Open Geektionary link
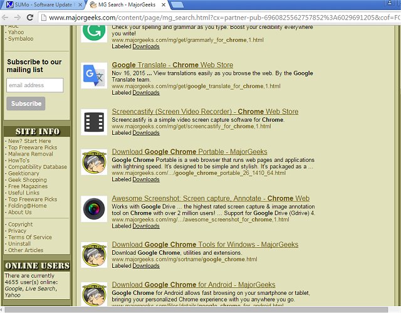Screen dimensions: 401x313 24,173
